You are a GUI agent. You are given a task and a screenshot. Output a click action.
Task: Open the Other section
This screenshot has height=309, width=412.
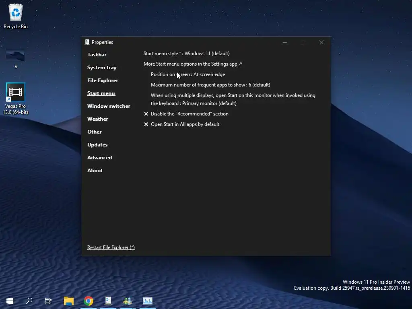[x=95, y=132]
